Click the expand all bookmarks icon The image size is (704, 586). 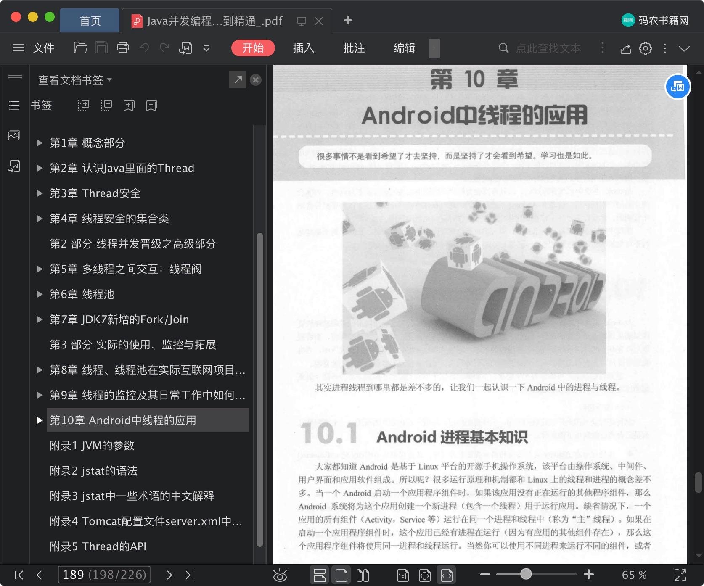pos(84,105)
